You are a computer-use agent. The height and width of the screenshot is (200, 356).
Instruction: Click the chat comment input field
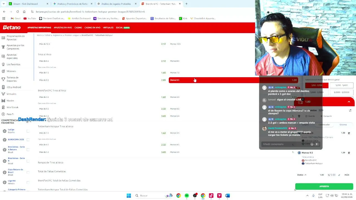286,144
